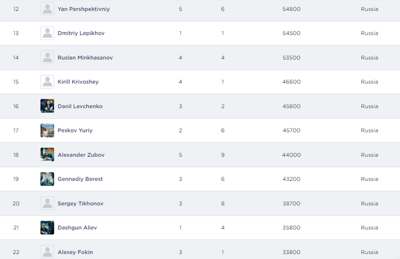Open Dashgun Aliev name link
This screenshot has width=400, height=259.
click(77, 228)
